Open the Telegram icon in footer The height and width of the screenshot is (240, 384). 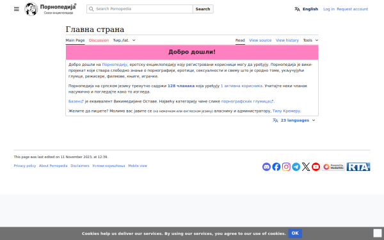(296, 167)
